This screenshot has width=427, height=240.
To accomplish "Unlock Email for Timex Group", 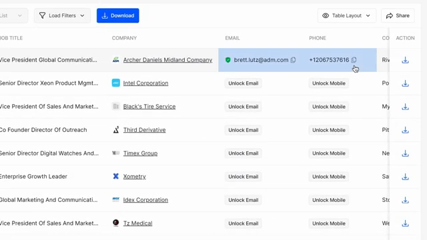I will (x=243, y=153).
